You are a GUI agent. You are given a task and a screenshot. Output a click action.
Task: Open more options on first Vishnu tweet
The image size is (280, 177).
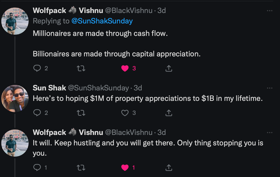click(x=270, y=11)
